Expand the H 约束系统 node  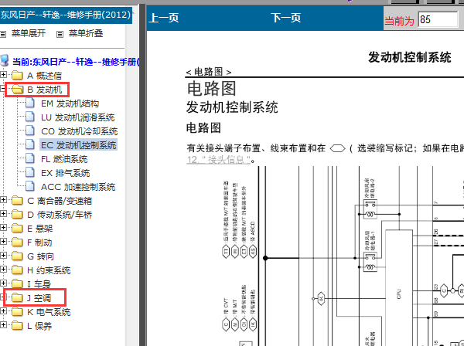(3, 270)
